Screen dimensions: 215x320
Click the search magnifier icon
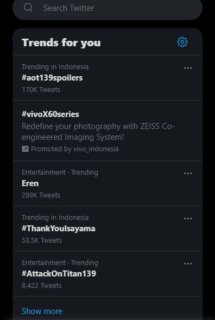point(28,8)
